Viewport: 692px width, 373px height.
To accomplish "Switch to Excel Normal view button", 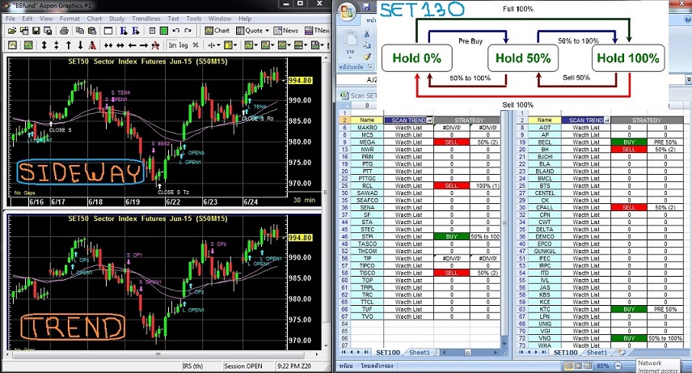I will 568,366.
